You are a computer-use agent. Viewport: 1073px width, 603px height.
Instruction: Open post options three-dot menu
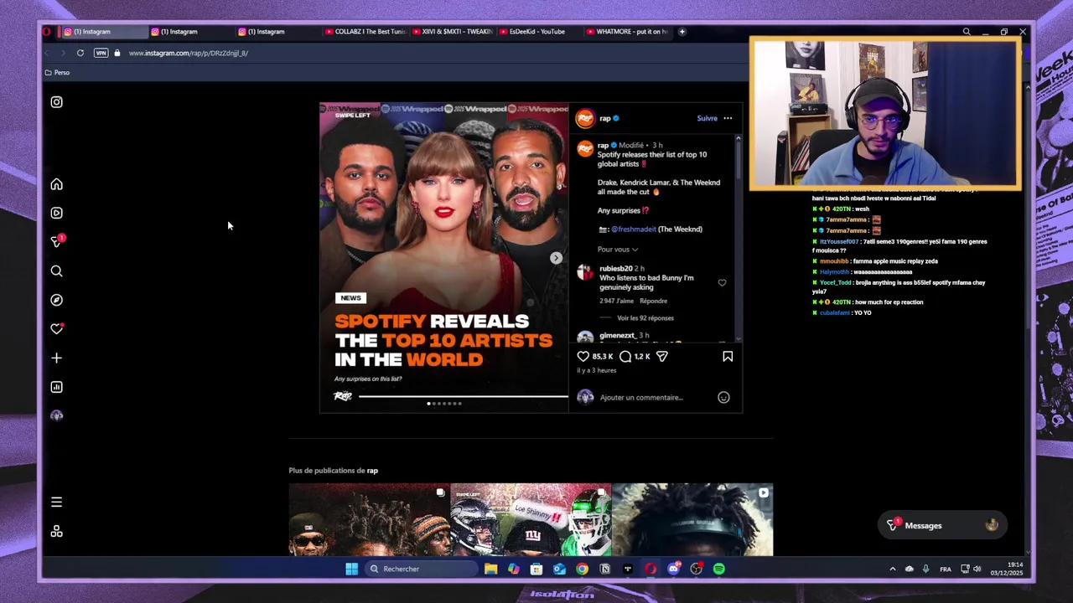(728, 118)
